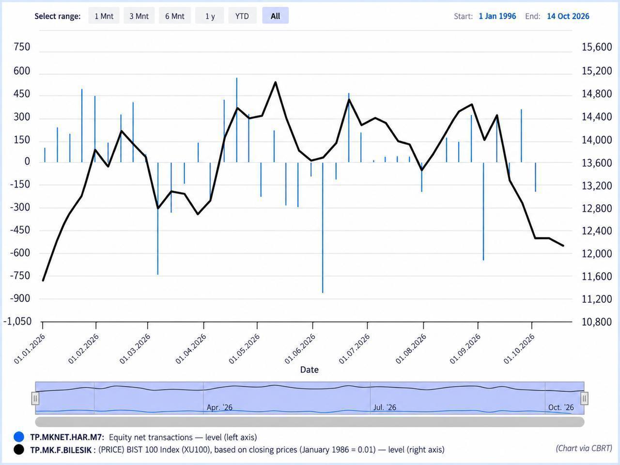This screenshot has width=620, height=465.
Task: Click the 01.10.2026 date axis label
Action: [x=519, y=349]
